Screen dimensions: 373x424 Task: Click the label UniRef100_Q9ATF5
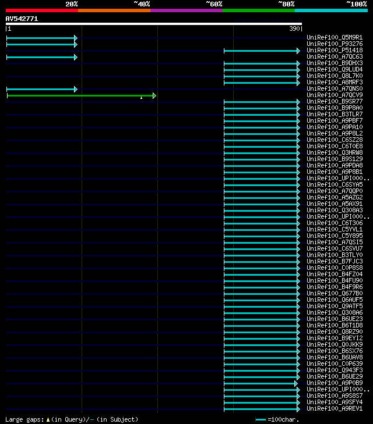[335, 306]
